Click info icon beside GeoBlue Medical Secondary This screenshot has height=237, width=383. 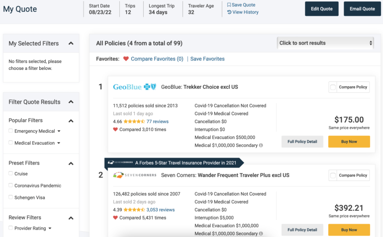[x=261, y=146]
